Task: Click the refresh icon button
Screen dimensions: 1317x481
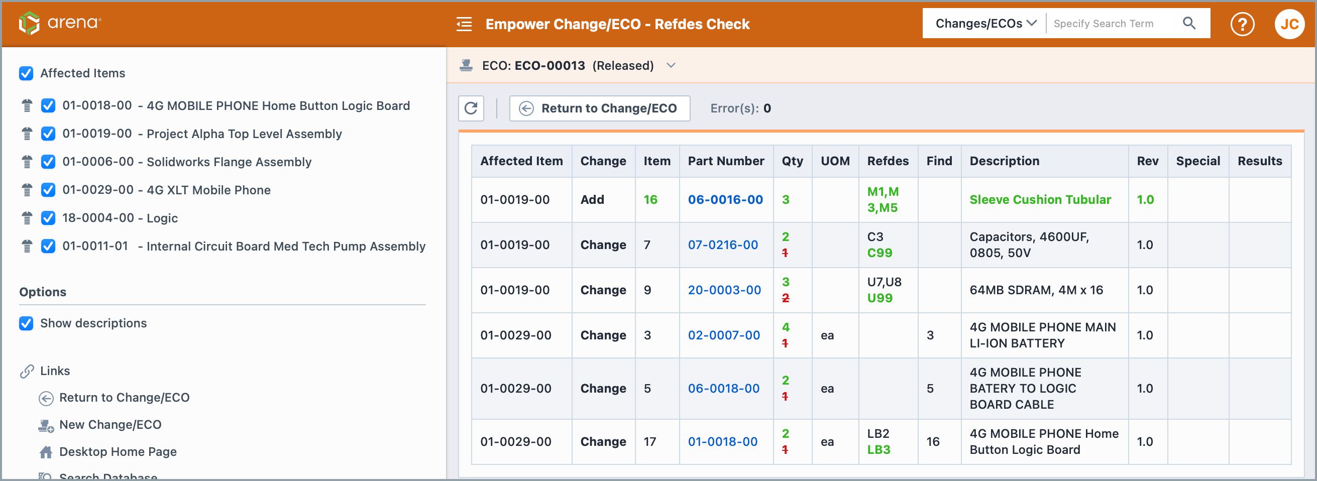Action: (x=471, y=108)
